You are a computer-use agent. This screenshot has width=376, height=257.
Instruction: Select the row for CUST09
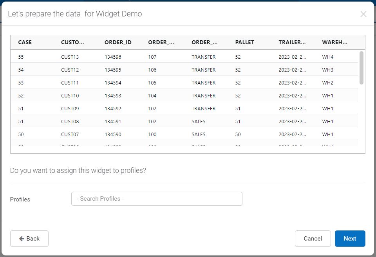(x=157, y=108)
